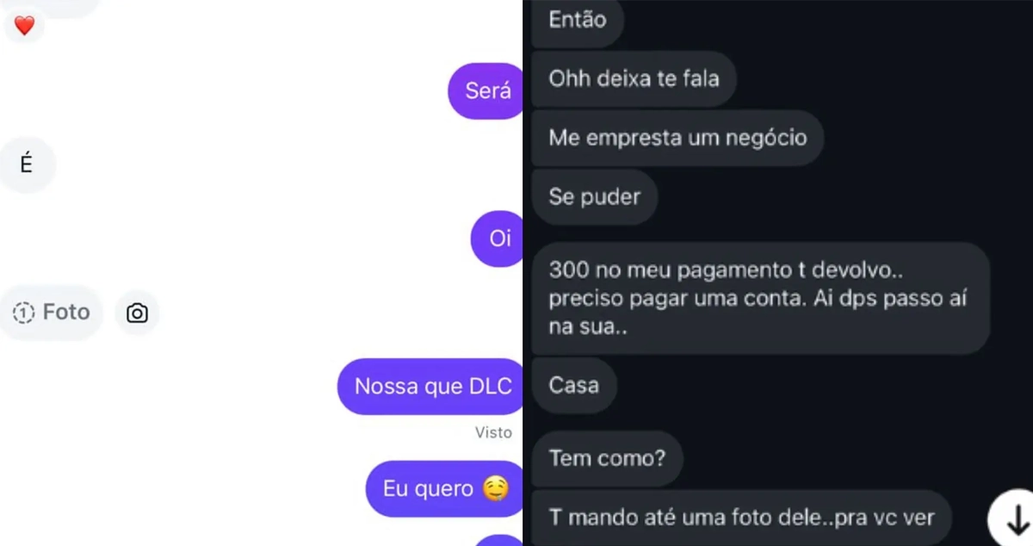Tap the scroll-to-bottom arrow button
This screenshot has width=1033, height=546.
[x=1012, y=518]
